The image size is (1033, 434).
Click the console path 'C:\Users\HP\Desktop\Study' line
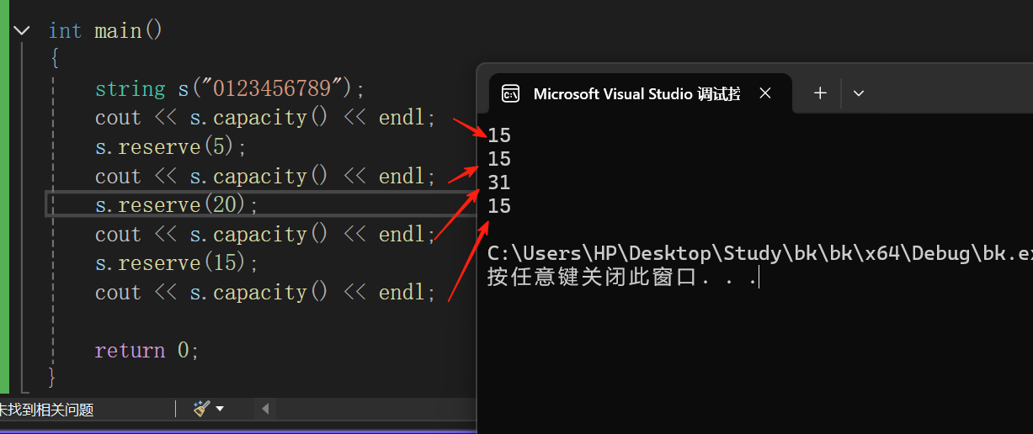point(759,253)
